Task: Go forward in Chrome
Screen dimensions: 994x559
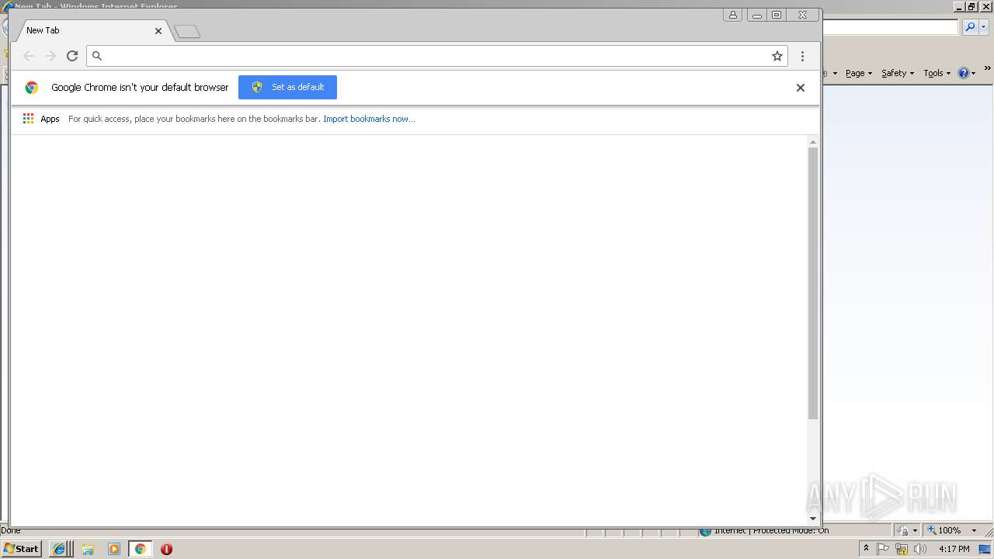Action: coord(50,56)
